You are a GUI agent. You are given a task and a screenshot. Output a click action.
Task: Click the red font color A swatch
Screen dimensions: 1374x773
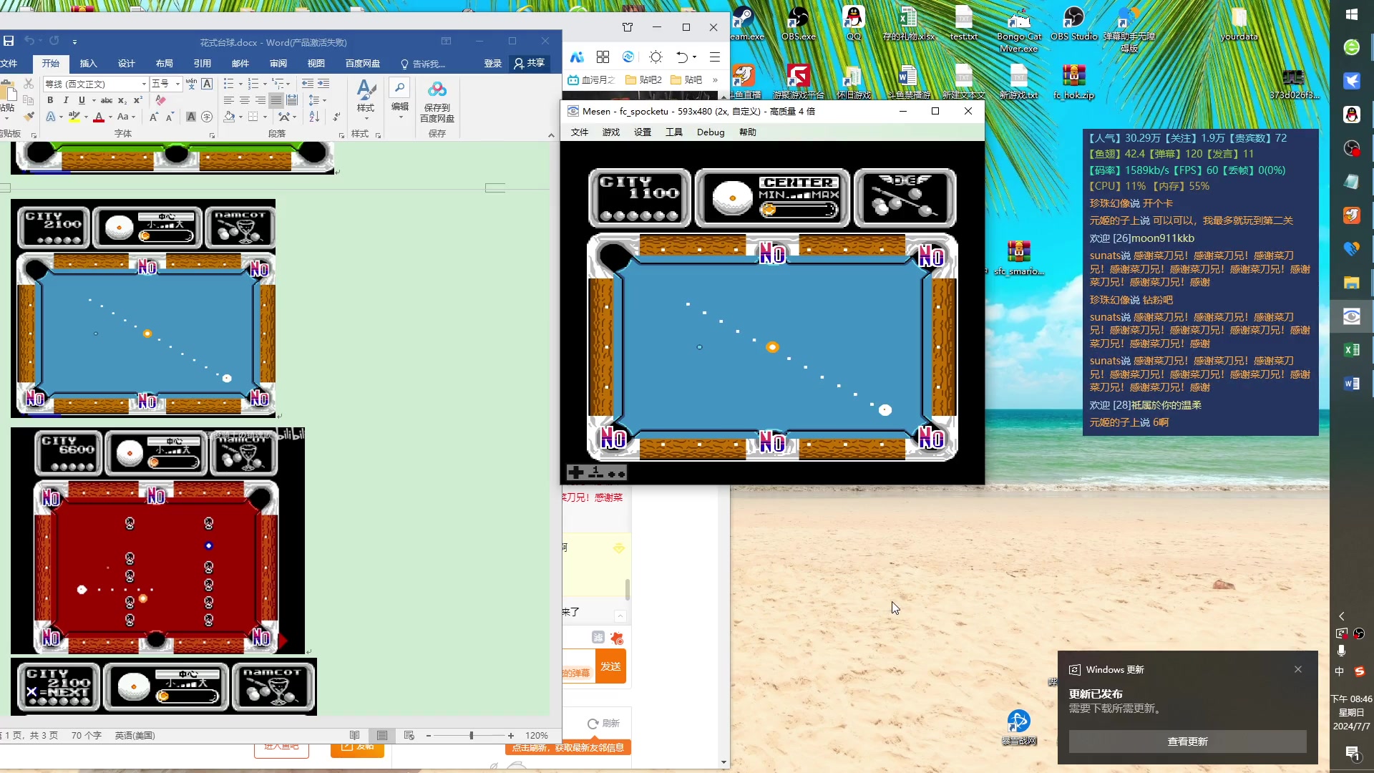(x=99, y=117)
